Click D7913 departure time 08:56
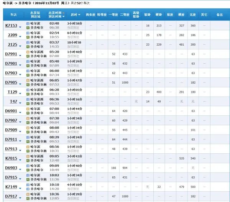Image resolution: width=230 pixels, height=202 pixels. pos(54,147)
